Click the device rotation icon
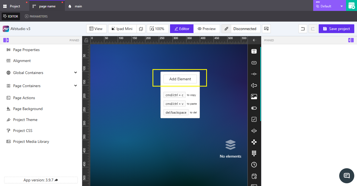 point(141,29)
